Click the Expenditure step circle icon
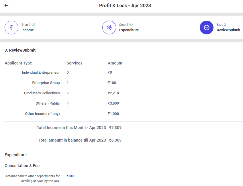Image resolution: width=243 pixels, height=186 pixels. [x=109, y=28]
